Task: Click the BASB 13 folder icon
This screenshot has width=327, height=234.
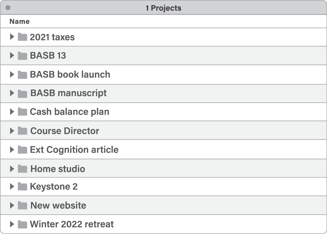Action: click(22, 56)
